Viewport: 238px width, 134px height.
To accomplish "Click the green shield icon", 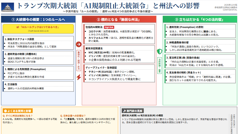I will point(159,51).
